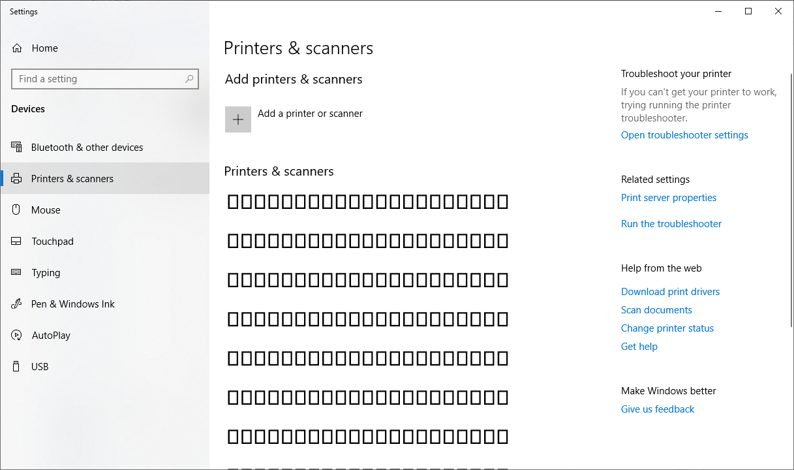Click the Home icon in sidebar
The width and height of the screenshot is (794, 470).
pyautogui.click(x=17, y=48)
